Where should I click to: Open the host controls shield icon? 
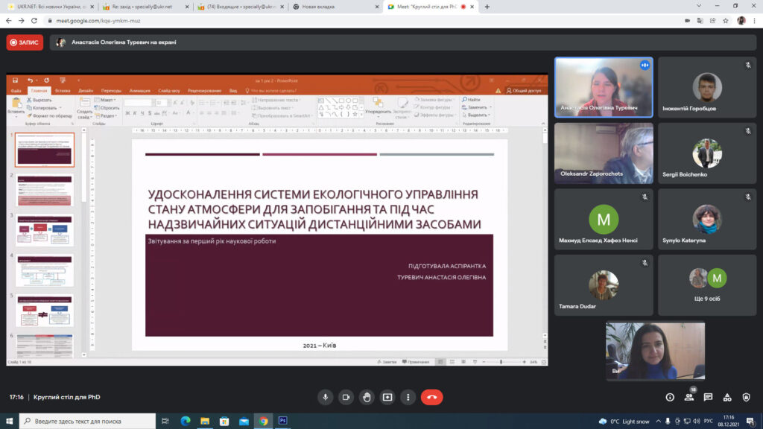coord(746,397)
